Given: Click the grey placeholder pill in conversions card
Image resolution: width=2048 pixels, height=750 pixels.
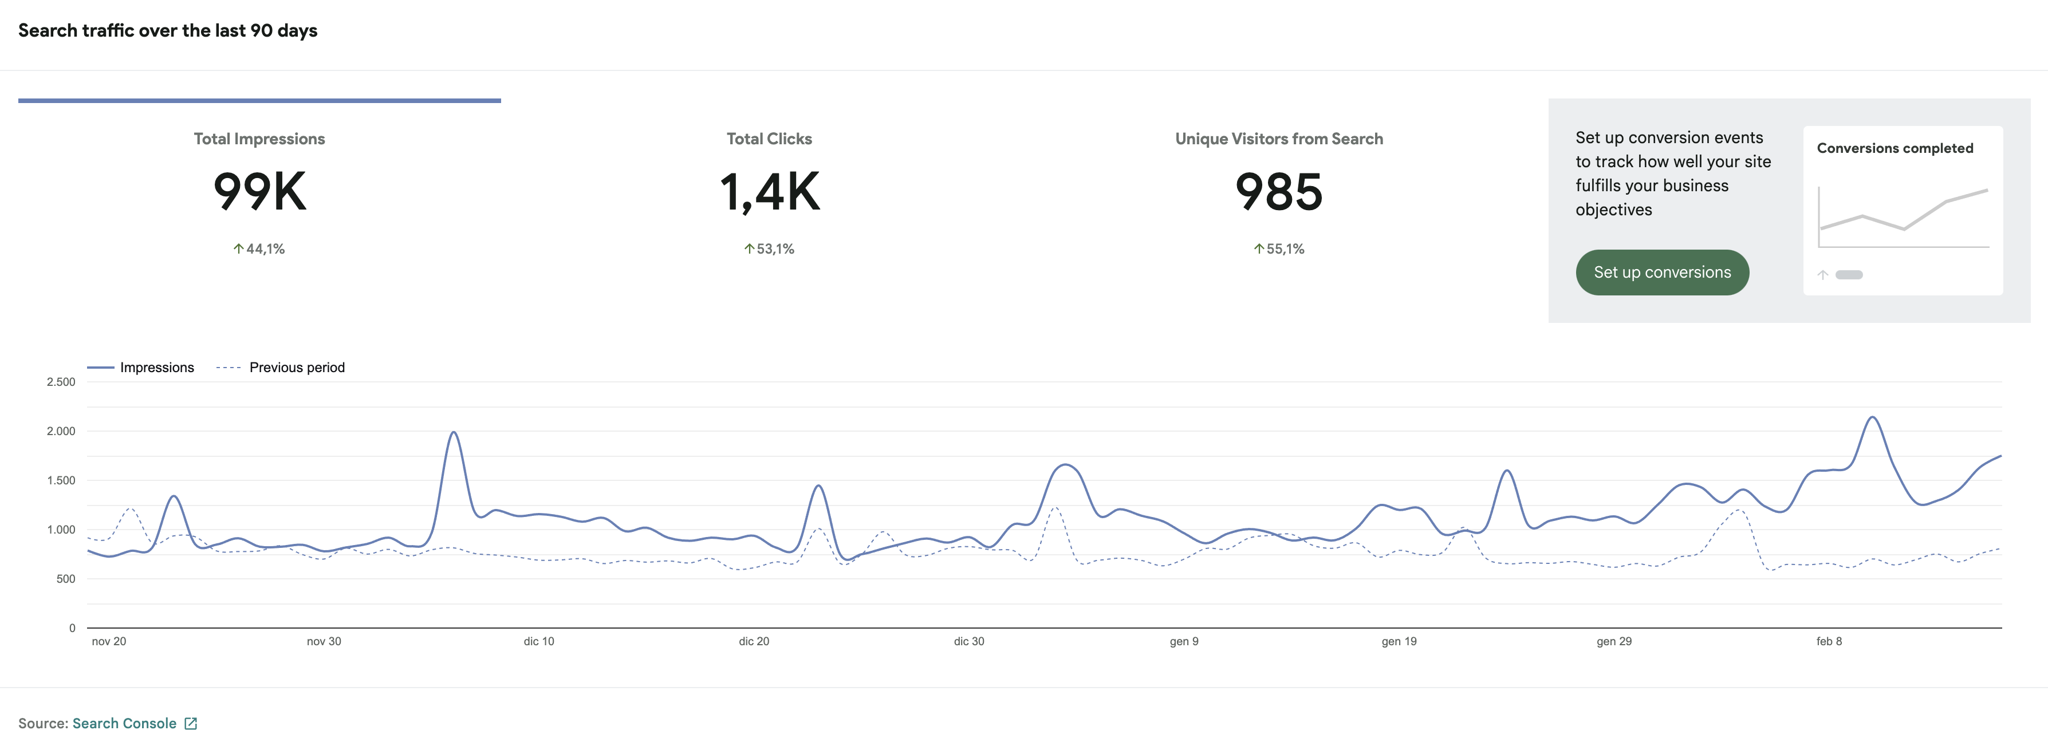Looking at the screenshot, I should pyautogui.click(x=1849, y=275).
